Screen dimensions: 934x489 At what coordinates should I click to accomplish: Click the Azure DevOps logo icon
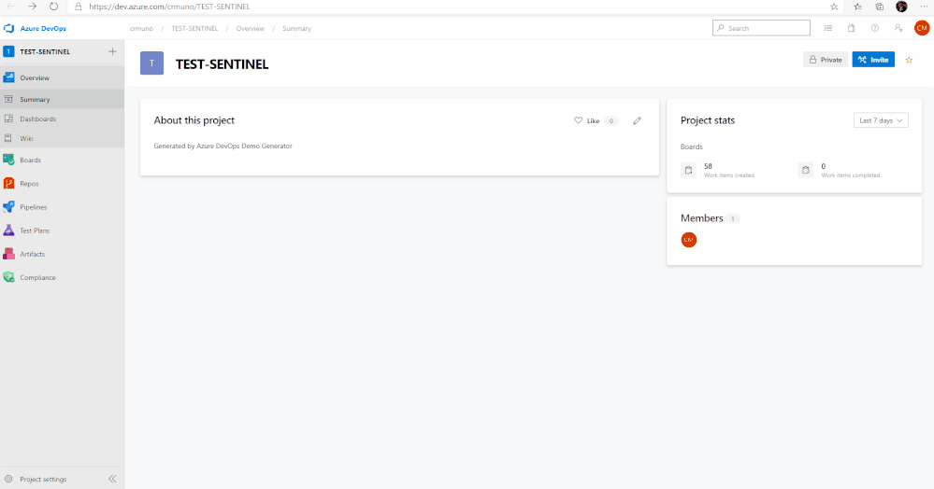click(9, 29)
